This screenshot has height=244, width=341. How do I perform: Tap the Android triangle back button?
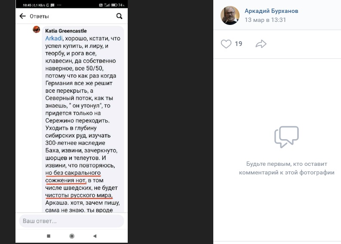95,236
